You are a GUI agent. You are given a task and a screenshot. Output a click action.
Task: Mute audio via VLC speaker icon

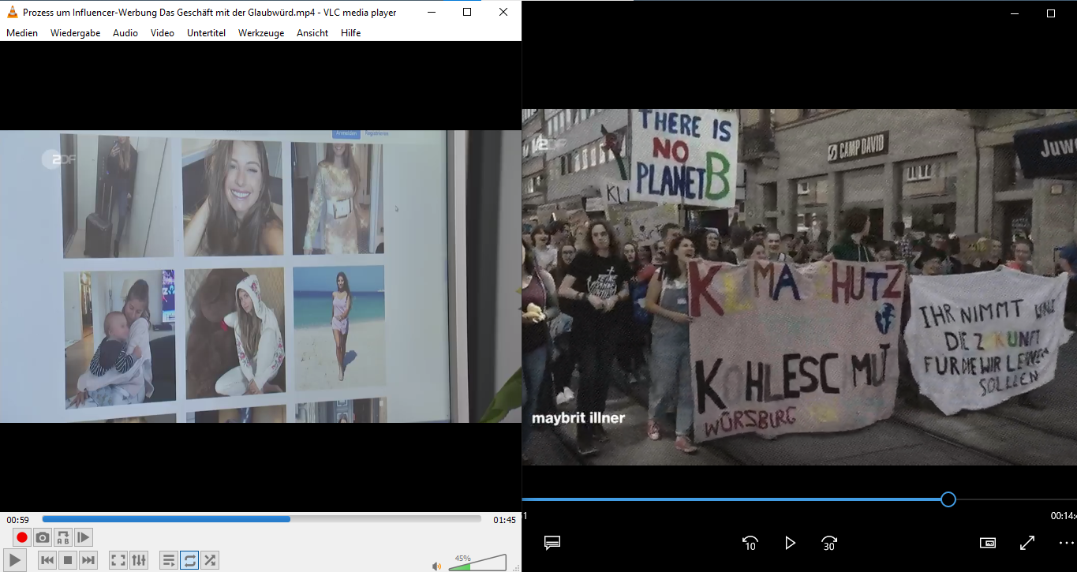pyautogui.click(x=436, y=566)
